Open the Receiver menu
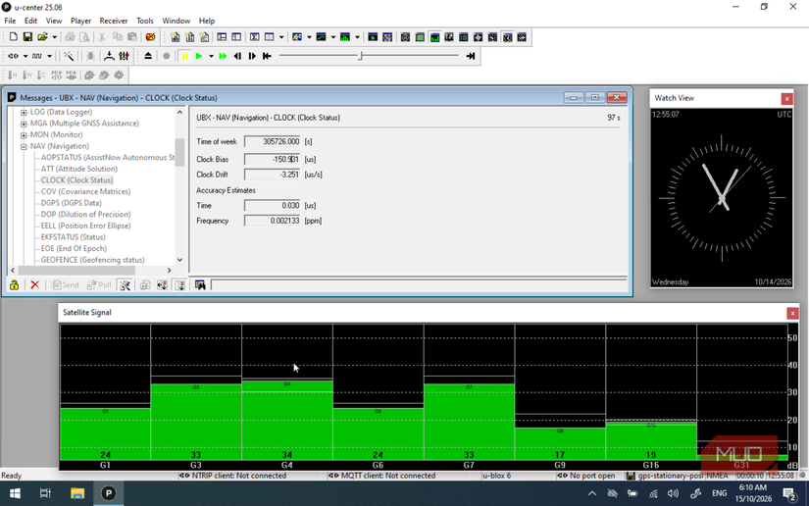This screenshot has height=506, width=809. click(x=114, y=21)
